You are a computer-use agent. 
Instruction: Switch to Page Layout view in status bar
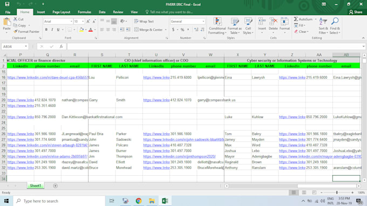[304, 193]
